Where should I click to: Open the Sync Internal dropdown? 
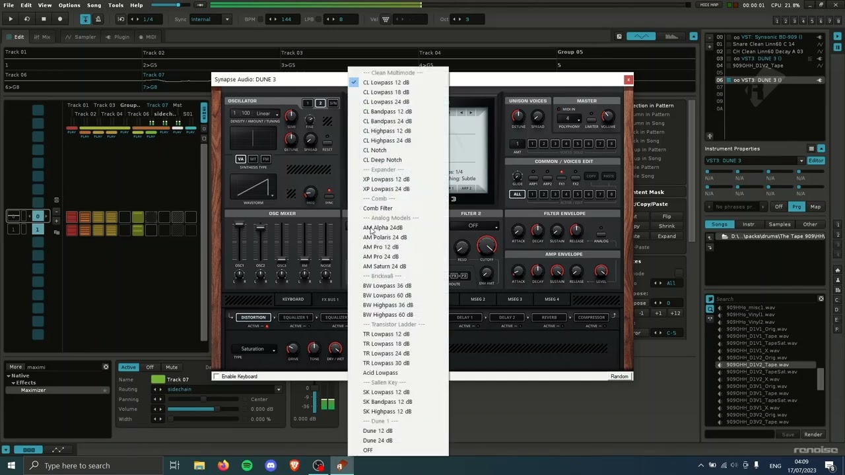(x=209, y=19)
